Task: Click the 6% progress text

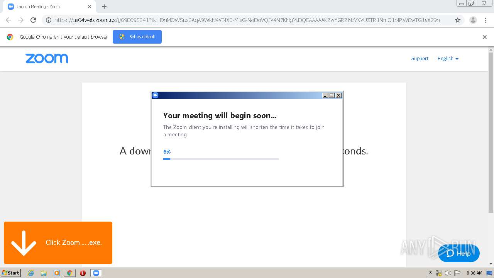Action: [x=167, y=152]
